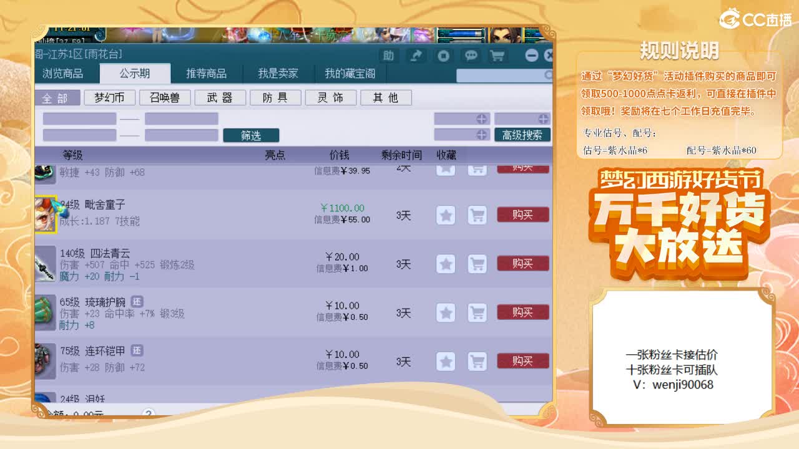Click the round record icon in title bar
799x449 pixels.
click(x=443, y=56)
